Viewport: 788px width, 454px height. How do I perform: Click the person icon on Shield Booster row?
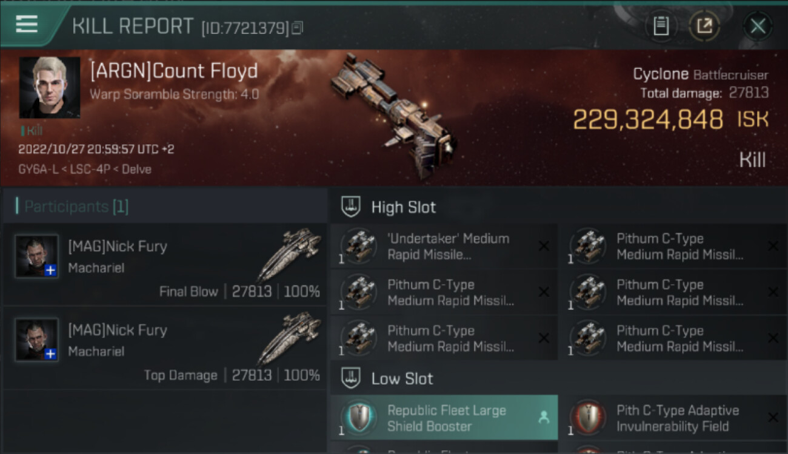544,417
